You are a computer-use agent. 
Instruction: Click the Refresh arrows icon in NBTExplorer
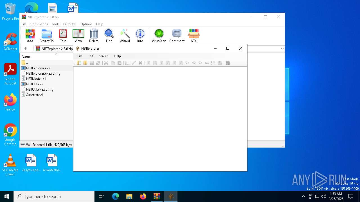point(98,63)
